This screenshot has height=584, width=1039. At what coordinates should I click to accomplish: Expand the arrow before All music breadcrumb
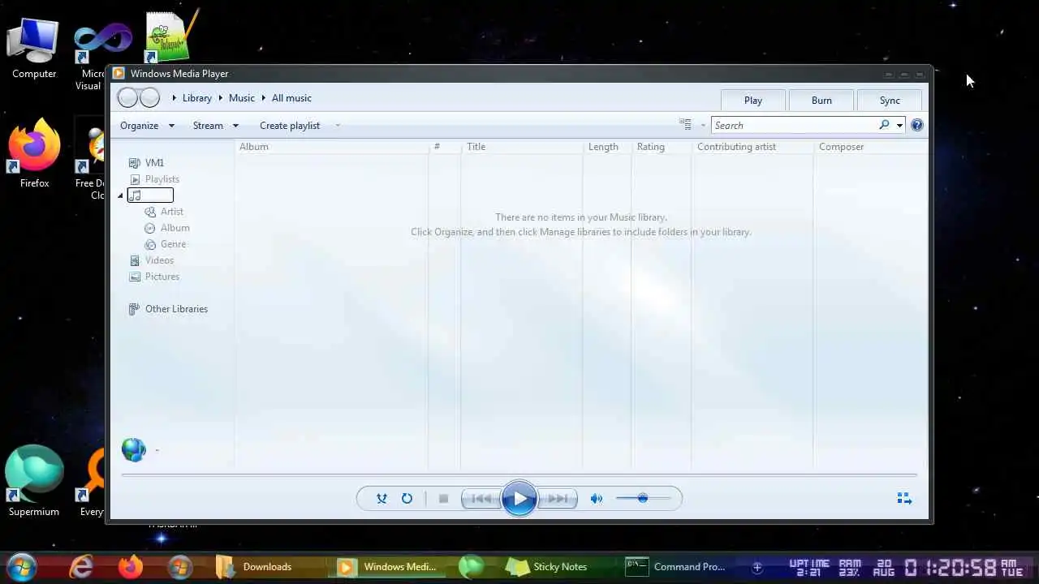tap(263, 98)
